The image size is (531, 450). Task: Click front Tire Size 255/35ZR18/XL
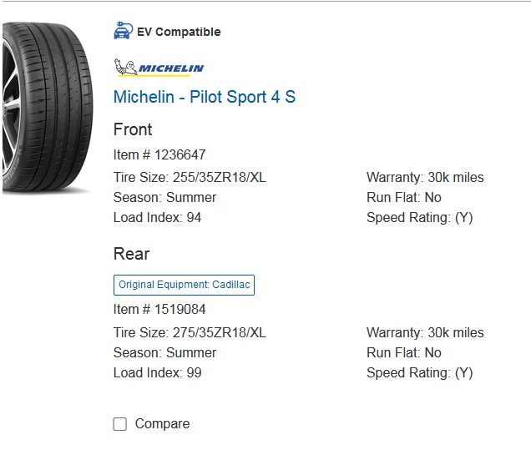(x=190, y=177)
